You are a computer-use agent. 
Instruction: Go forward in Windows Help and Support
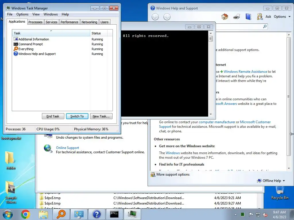[167, 17]
